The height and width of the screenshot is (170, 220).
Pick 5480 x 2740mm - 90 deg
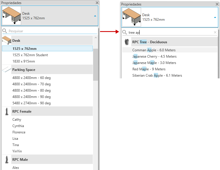(47, 103)
